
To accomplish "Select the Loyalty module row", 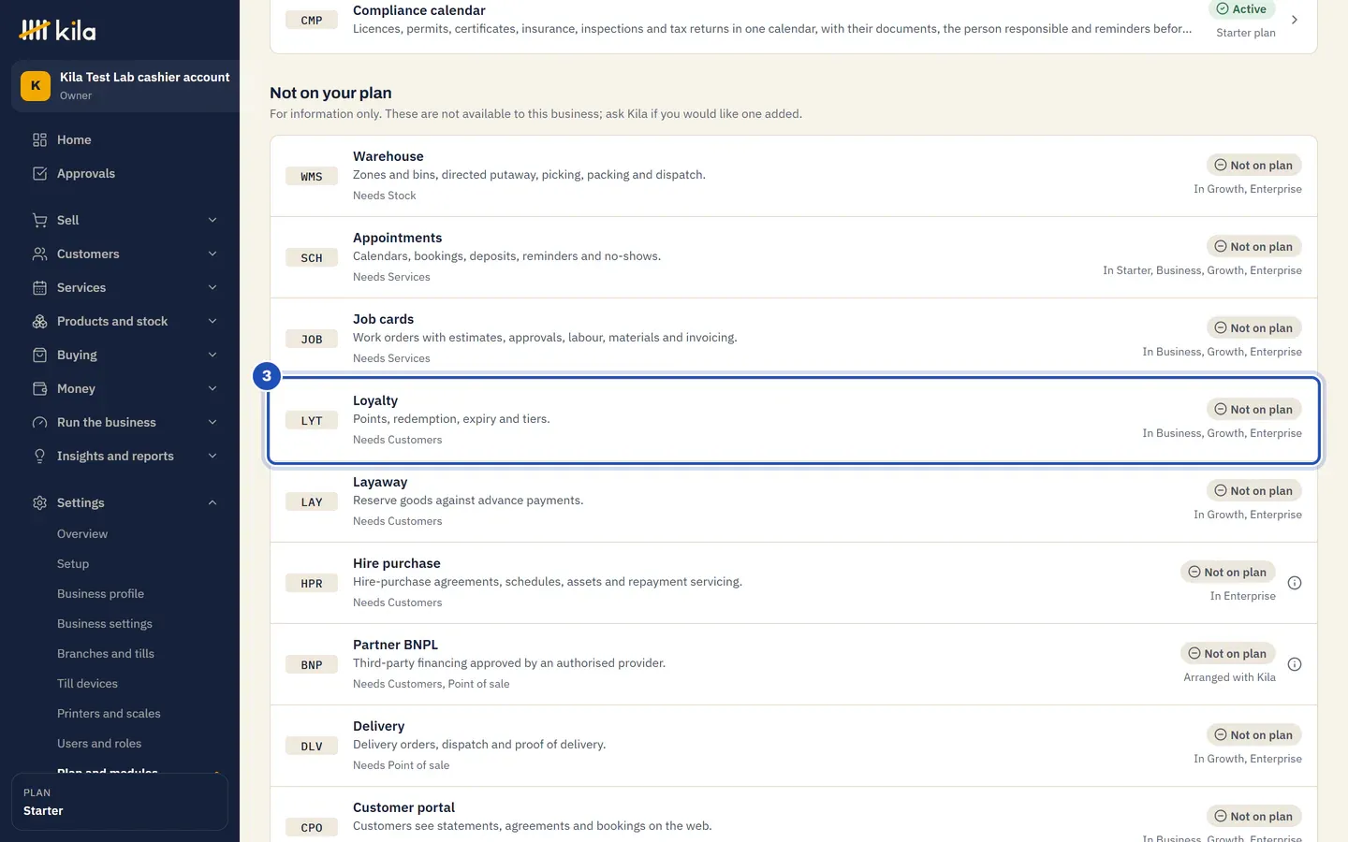I will [x=794, y=420].
